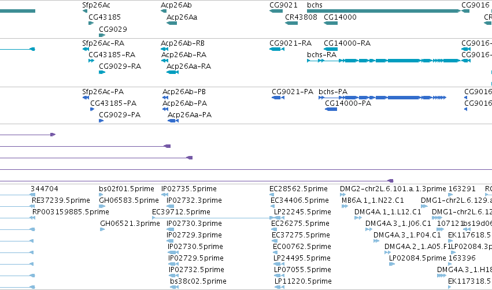
Task: Click the CG9029-RA transcript label
Action: (x=120, y=66)
